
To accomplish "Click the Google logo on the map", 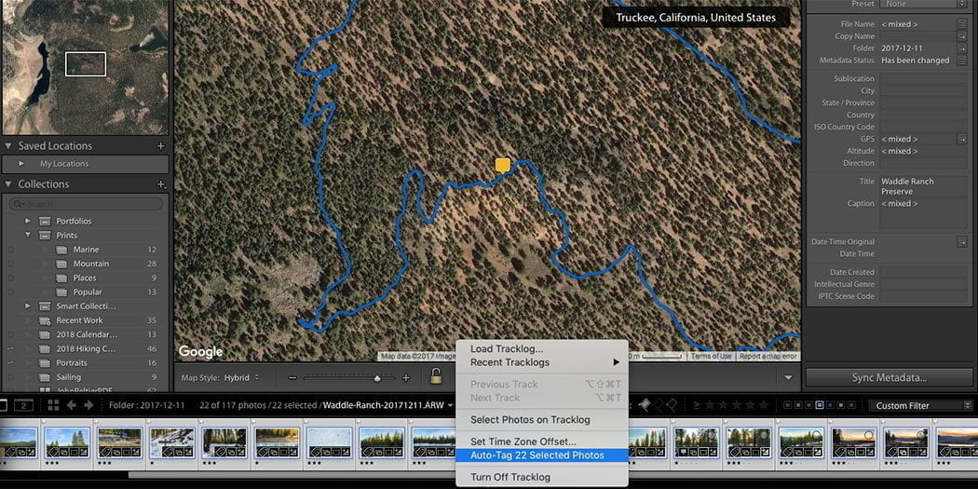I will click(x=201, y=352).
